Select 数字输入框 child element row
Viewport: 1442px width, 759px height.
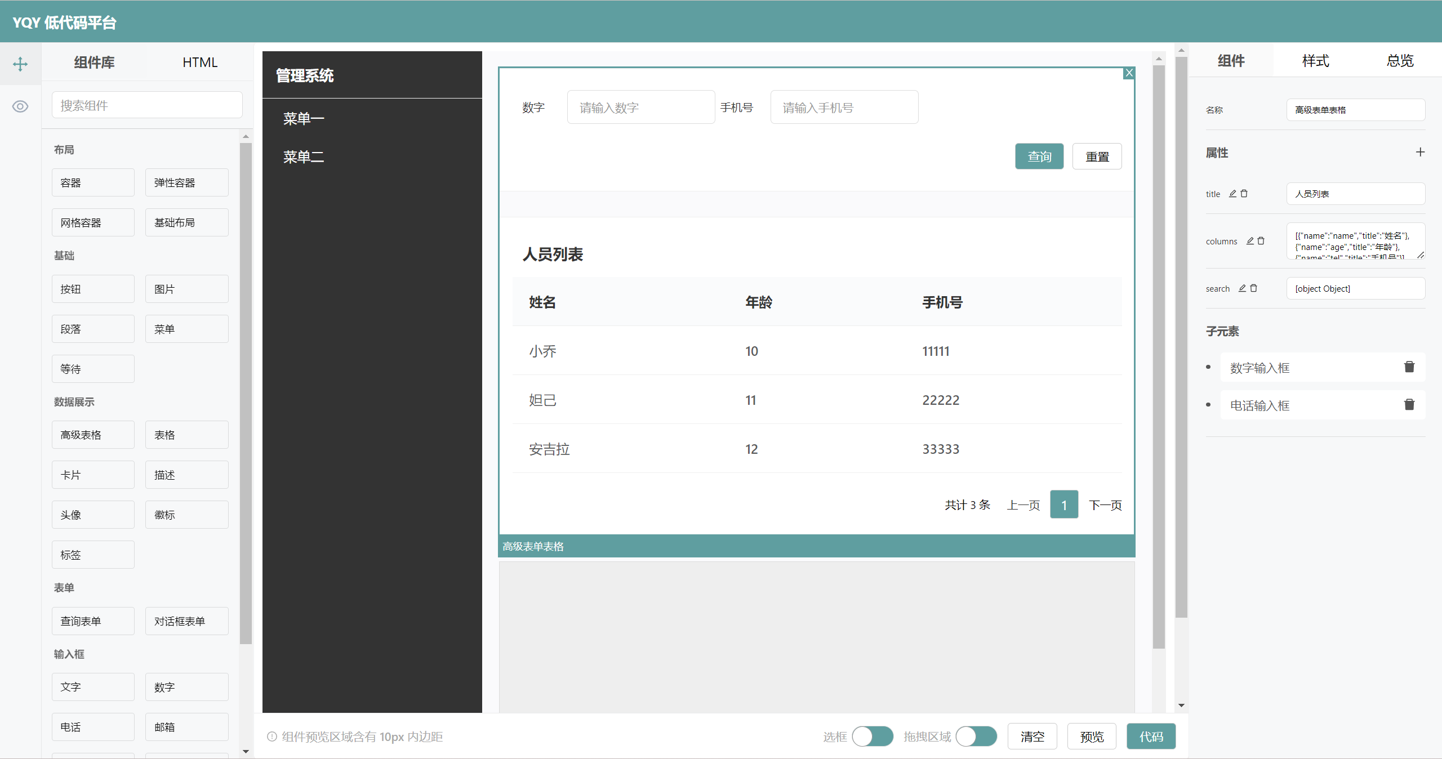click(1323, 367)
